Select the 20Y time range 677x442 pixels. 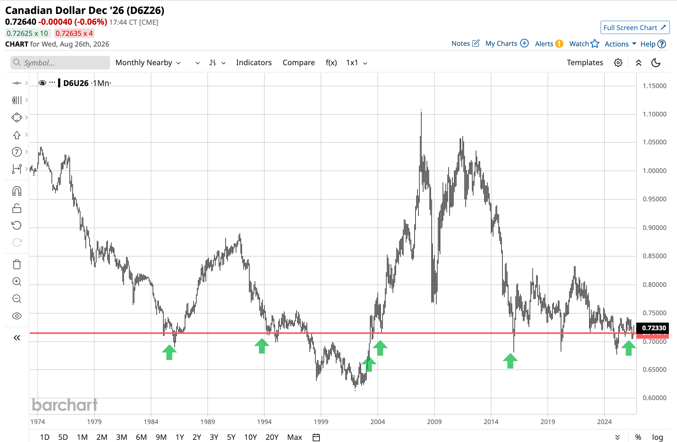272,437
